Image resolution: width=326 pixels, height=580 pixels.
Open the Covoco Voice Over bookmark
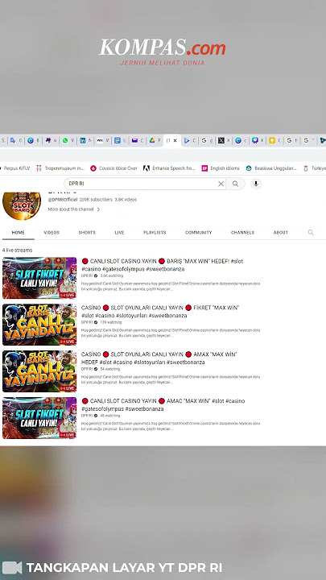(x=113, y=168)
